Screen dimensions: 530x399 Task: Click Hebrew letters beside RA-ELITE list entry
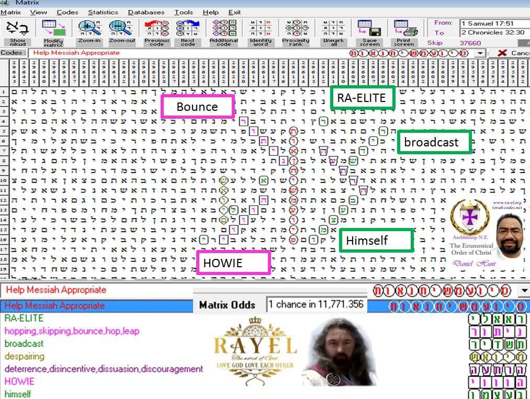(x=497, y=319)
